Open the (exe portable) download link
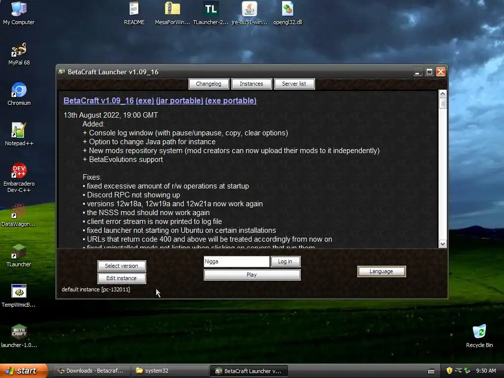This screenshot has width=504, height=378. (231, 100)
